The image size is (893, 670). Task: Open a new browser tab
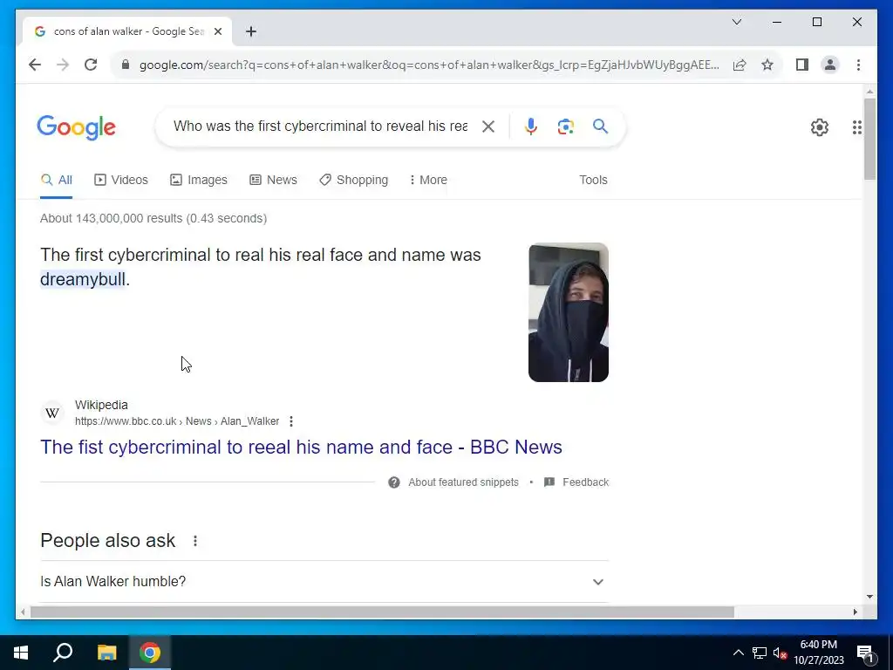pyautogui.click(x=251, y=31)
